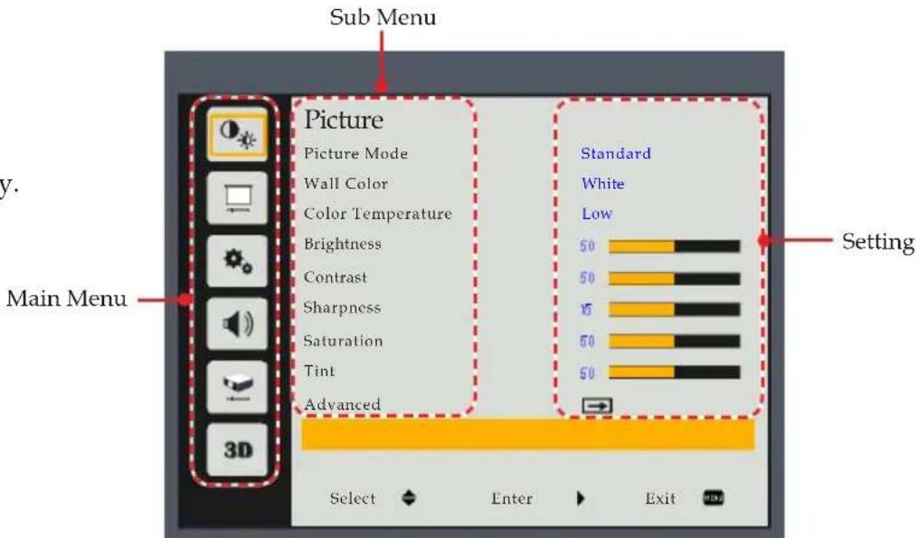This screenshot has width=918, height=538.
Task: Adjust the Contrast slider bar
Action: 675,278
